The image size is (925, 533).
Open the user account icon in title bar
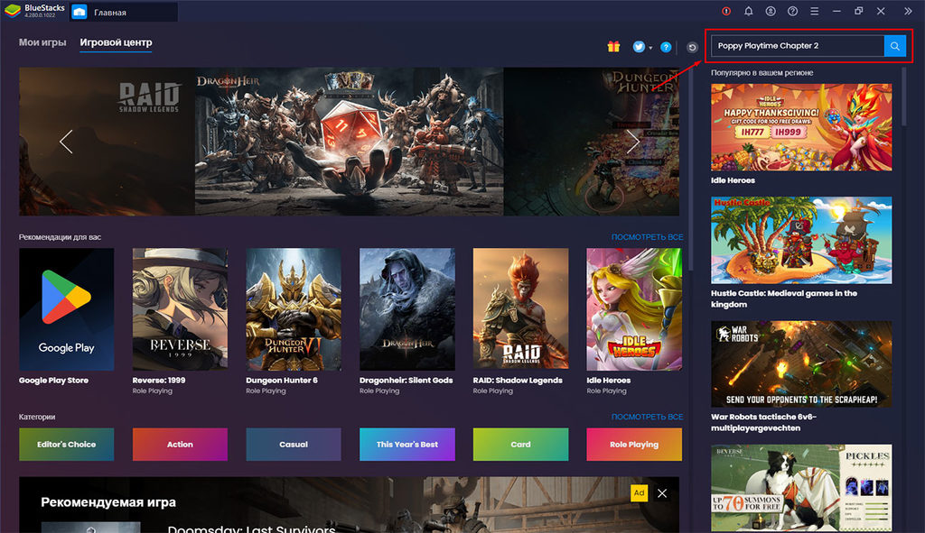(771, 11)
